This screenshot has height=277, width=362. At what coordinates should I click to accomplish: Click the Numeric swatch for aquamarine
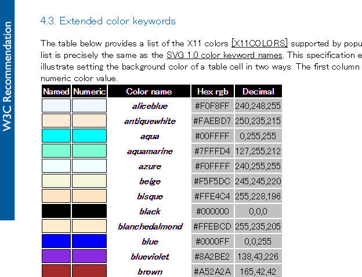[89, 151]
